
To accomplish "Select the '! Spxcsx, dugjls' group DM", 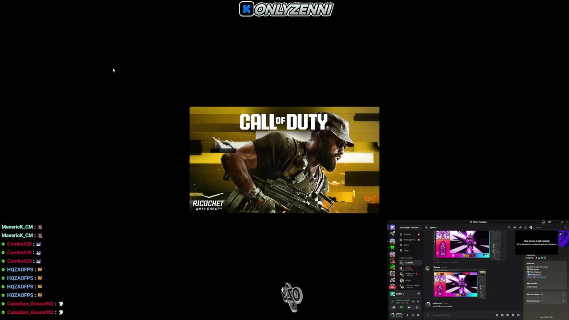I will tap(410, 286).
